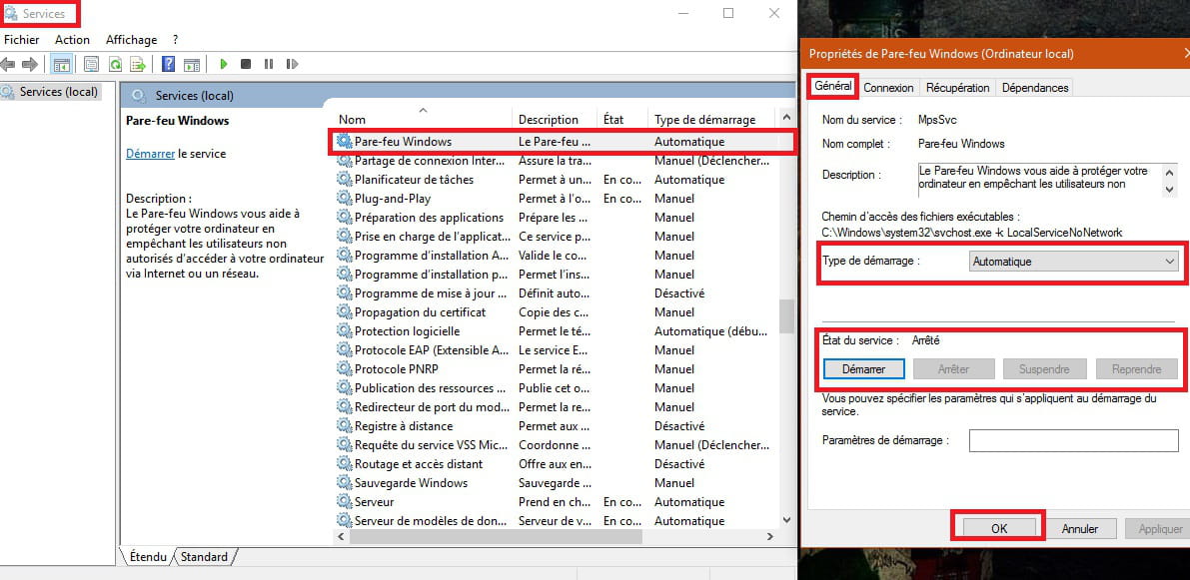Select the Serveur de modèles de don... service
Image resolution: width=1190 pixels, height=580 pixels.
coord(556,521)
